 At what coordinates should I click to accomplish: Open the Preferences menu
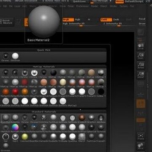[82, 6]
